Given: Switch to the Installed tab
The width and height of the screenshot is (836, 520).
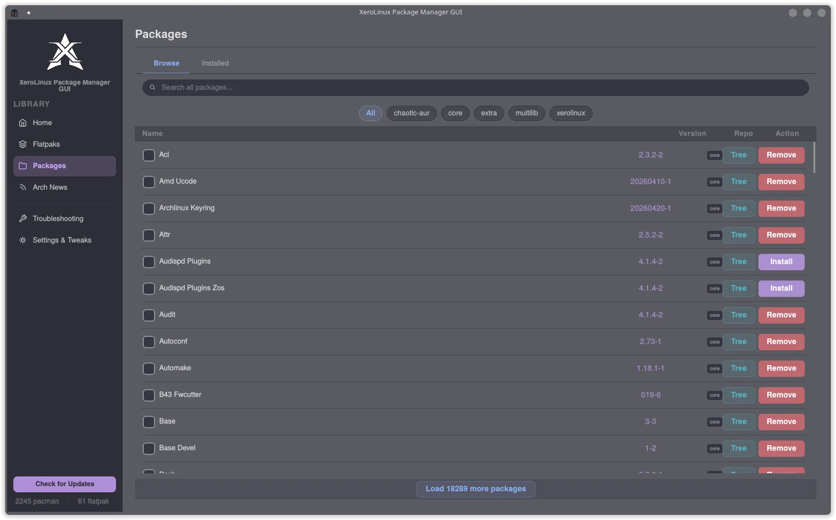Looking at the screenshot, I should [x=215, y=63].
